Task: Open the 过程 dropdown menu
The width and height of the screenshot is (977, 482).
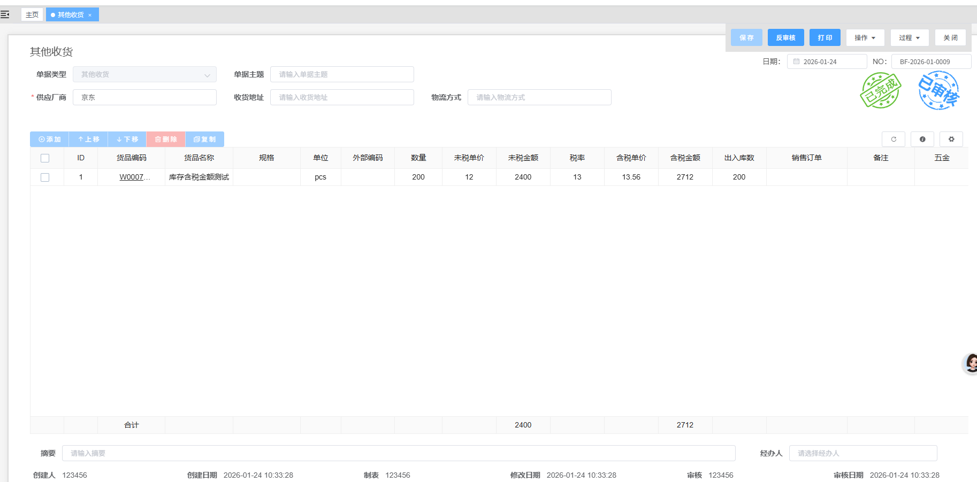Action: pyautogui.click(x=909, y=38)
